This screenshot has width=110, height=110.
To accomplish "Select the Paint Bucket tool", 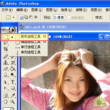I will pyautogui.click(x=13, y=68).
